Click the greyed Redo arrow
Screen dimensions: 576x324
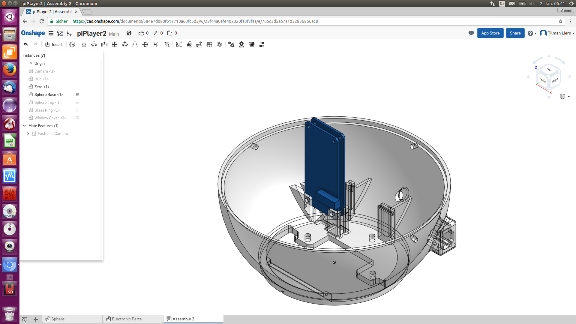36,44
